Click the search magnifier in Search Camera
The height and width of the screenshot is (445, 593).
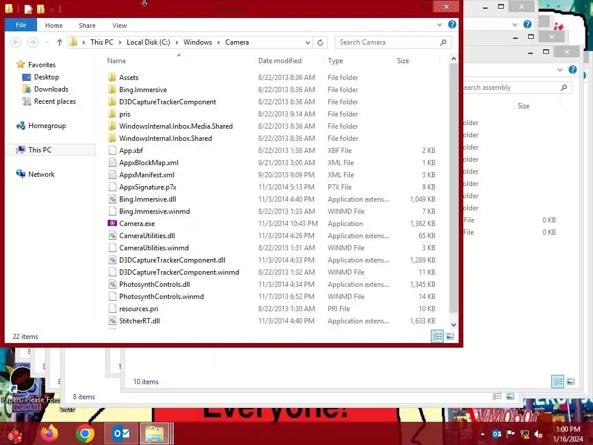[443, 42]
